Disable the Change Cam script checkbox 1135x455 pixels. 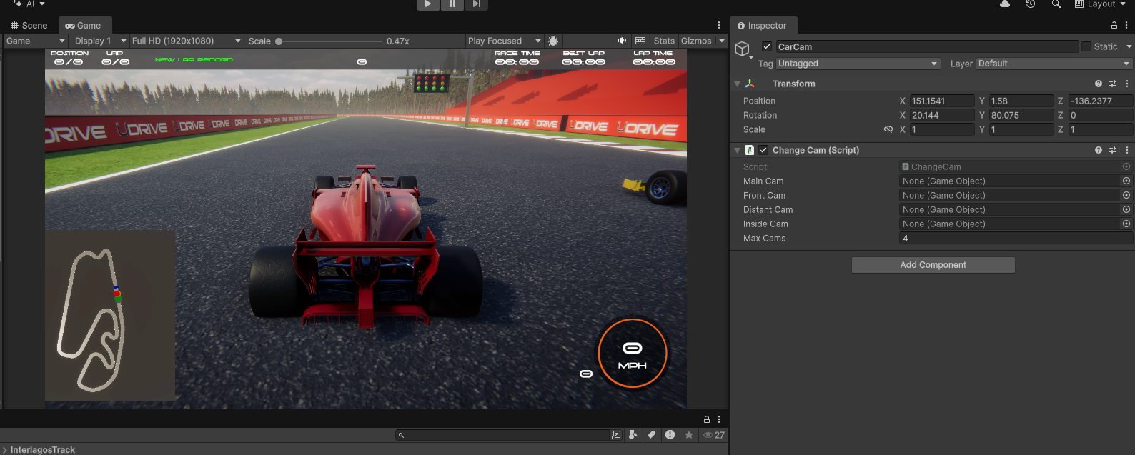coord(763,151)
